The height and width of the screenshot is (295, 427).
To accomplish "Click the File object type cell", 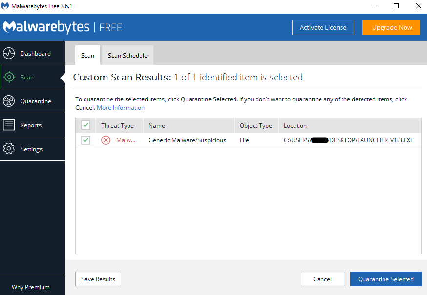I will coord(245,140).
